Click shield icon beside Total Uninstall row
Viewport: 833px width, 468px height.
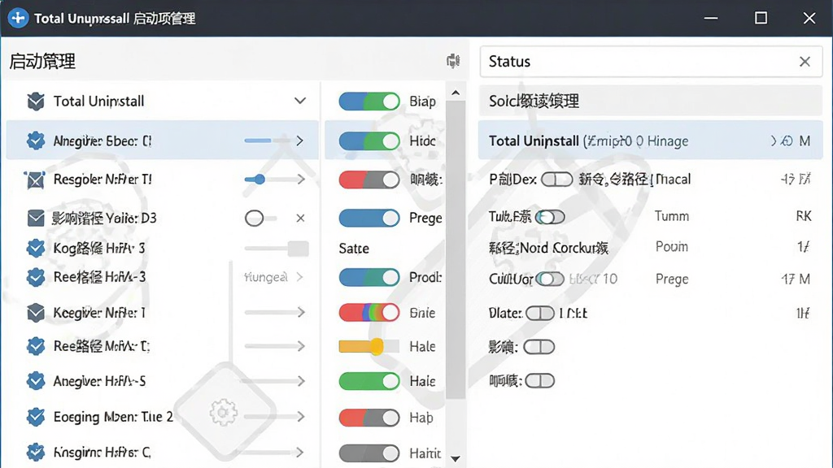pos(36,101)
